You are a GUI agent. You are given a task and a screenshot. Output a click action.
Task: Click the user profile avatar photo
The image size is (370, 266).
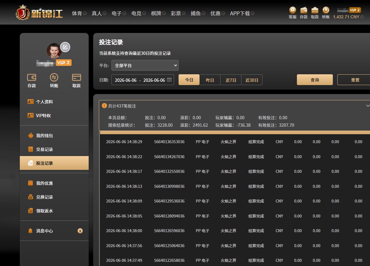[54, 50]
